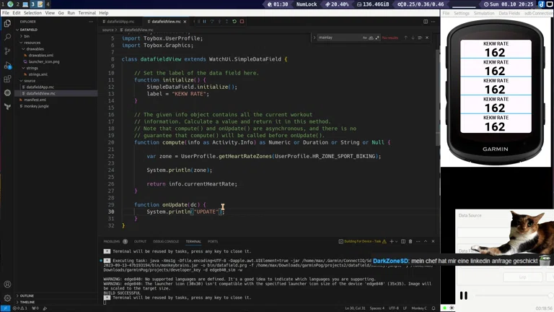Toggle Match Case in find widget
Image resolution: width=554 pixels, height=312 pixels.
365,38
